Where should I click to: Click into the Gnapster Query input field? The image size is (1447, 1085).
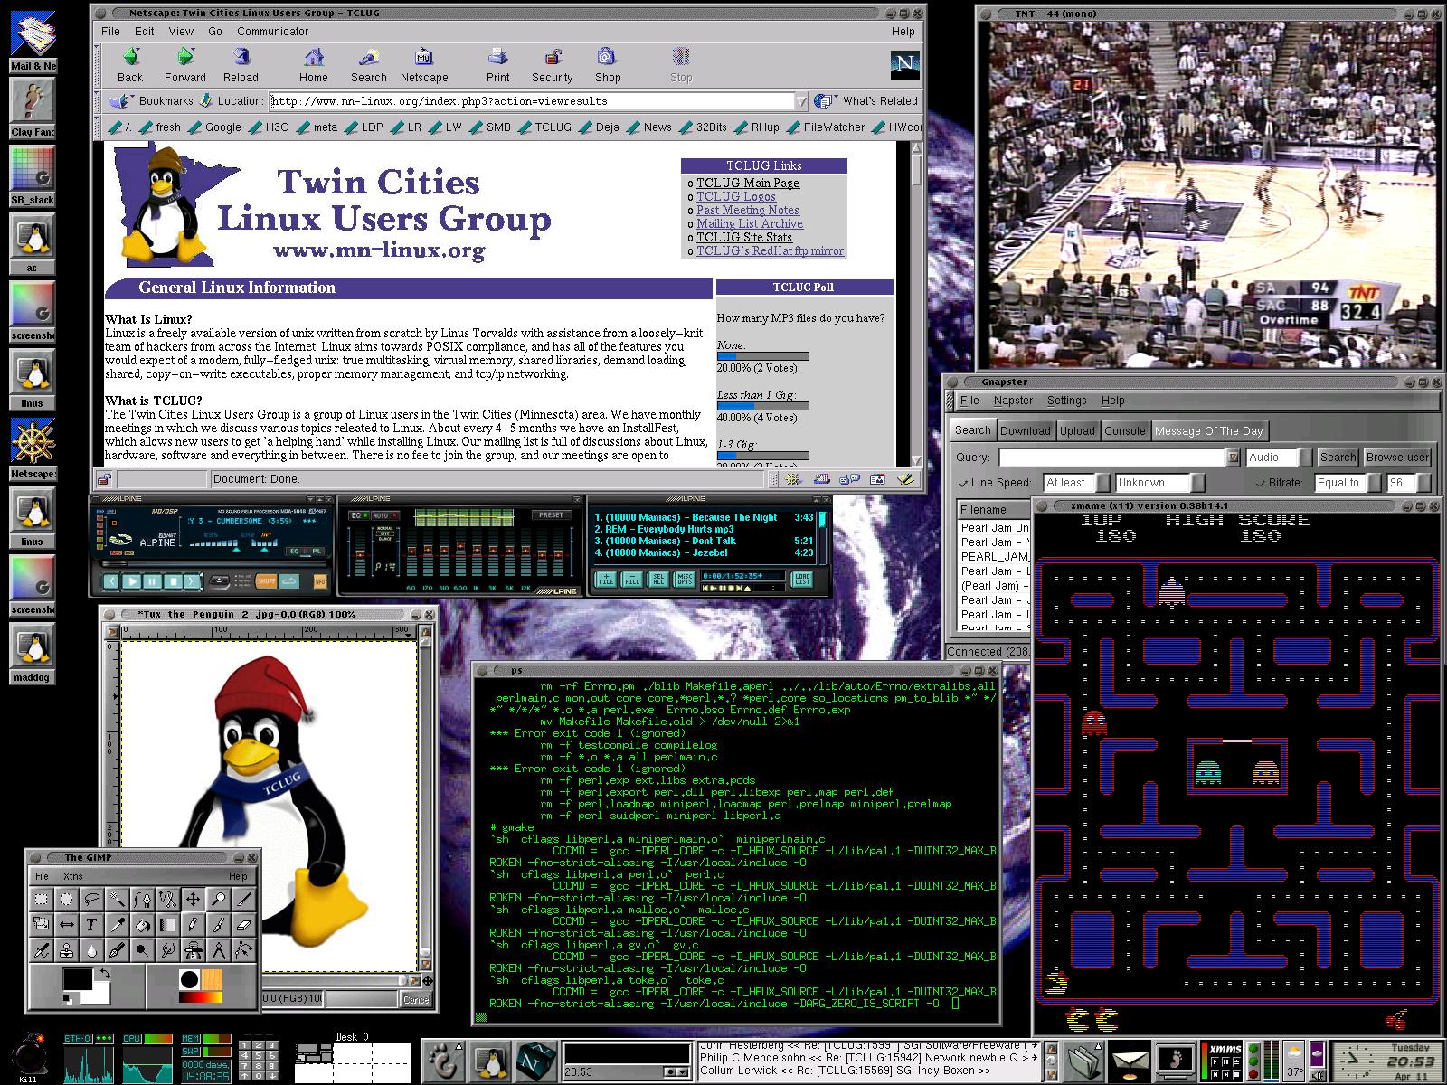[x=1112, y=458]
